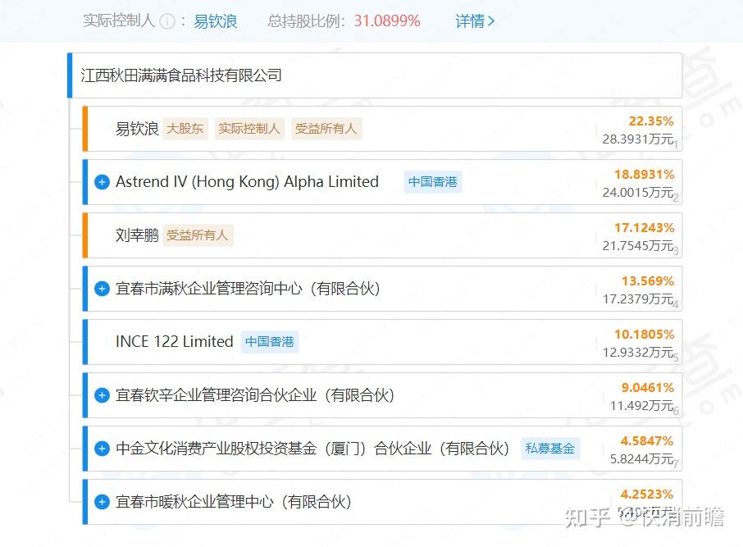
Task: Click the 22.35% share value
Action: point(651,121)
